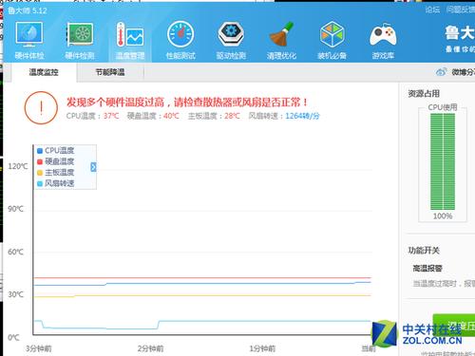Screen dimensions: 475x356
Task: Click the 60℃ axis label
Action: tap(16, 252)
